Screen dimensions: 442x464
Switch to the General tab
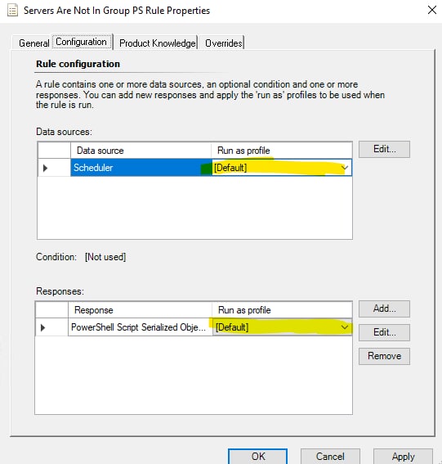(x=33, y=43)
